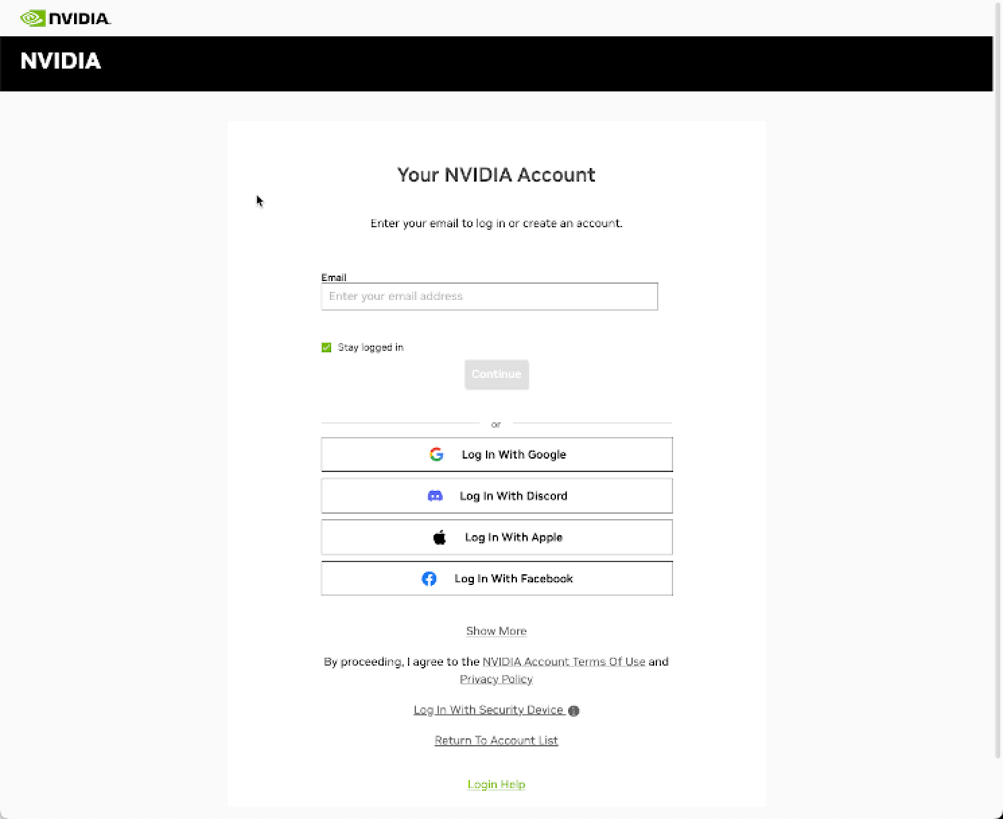Viewport: 1003px width, 819px height.
Task: Select the Google icon on the login button
Action: [x=437, y=454]
